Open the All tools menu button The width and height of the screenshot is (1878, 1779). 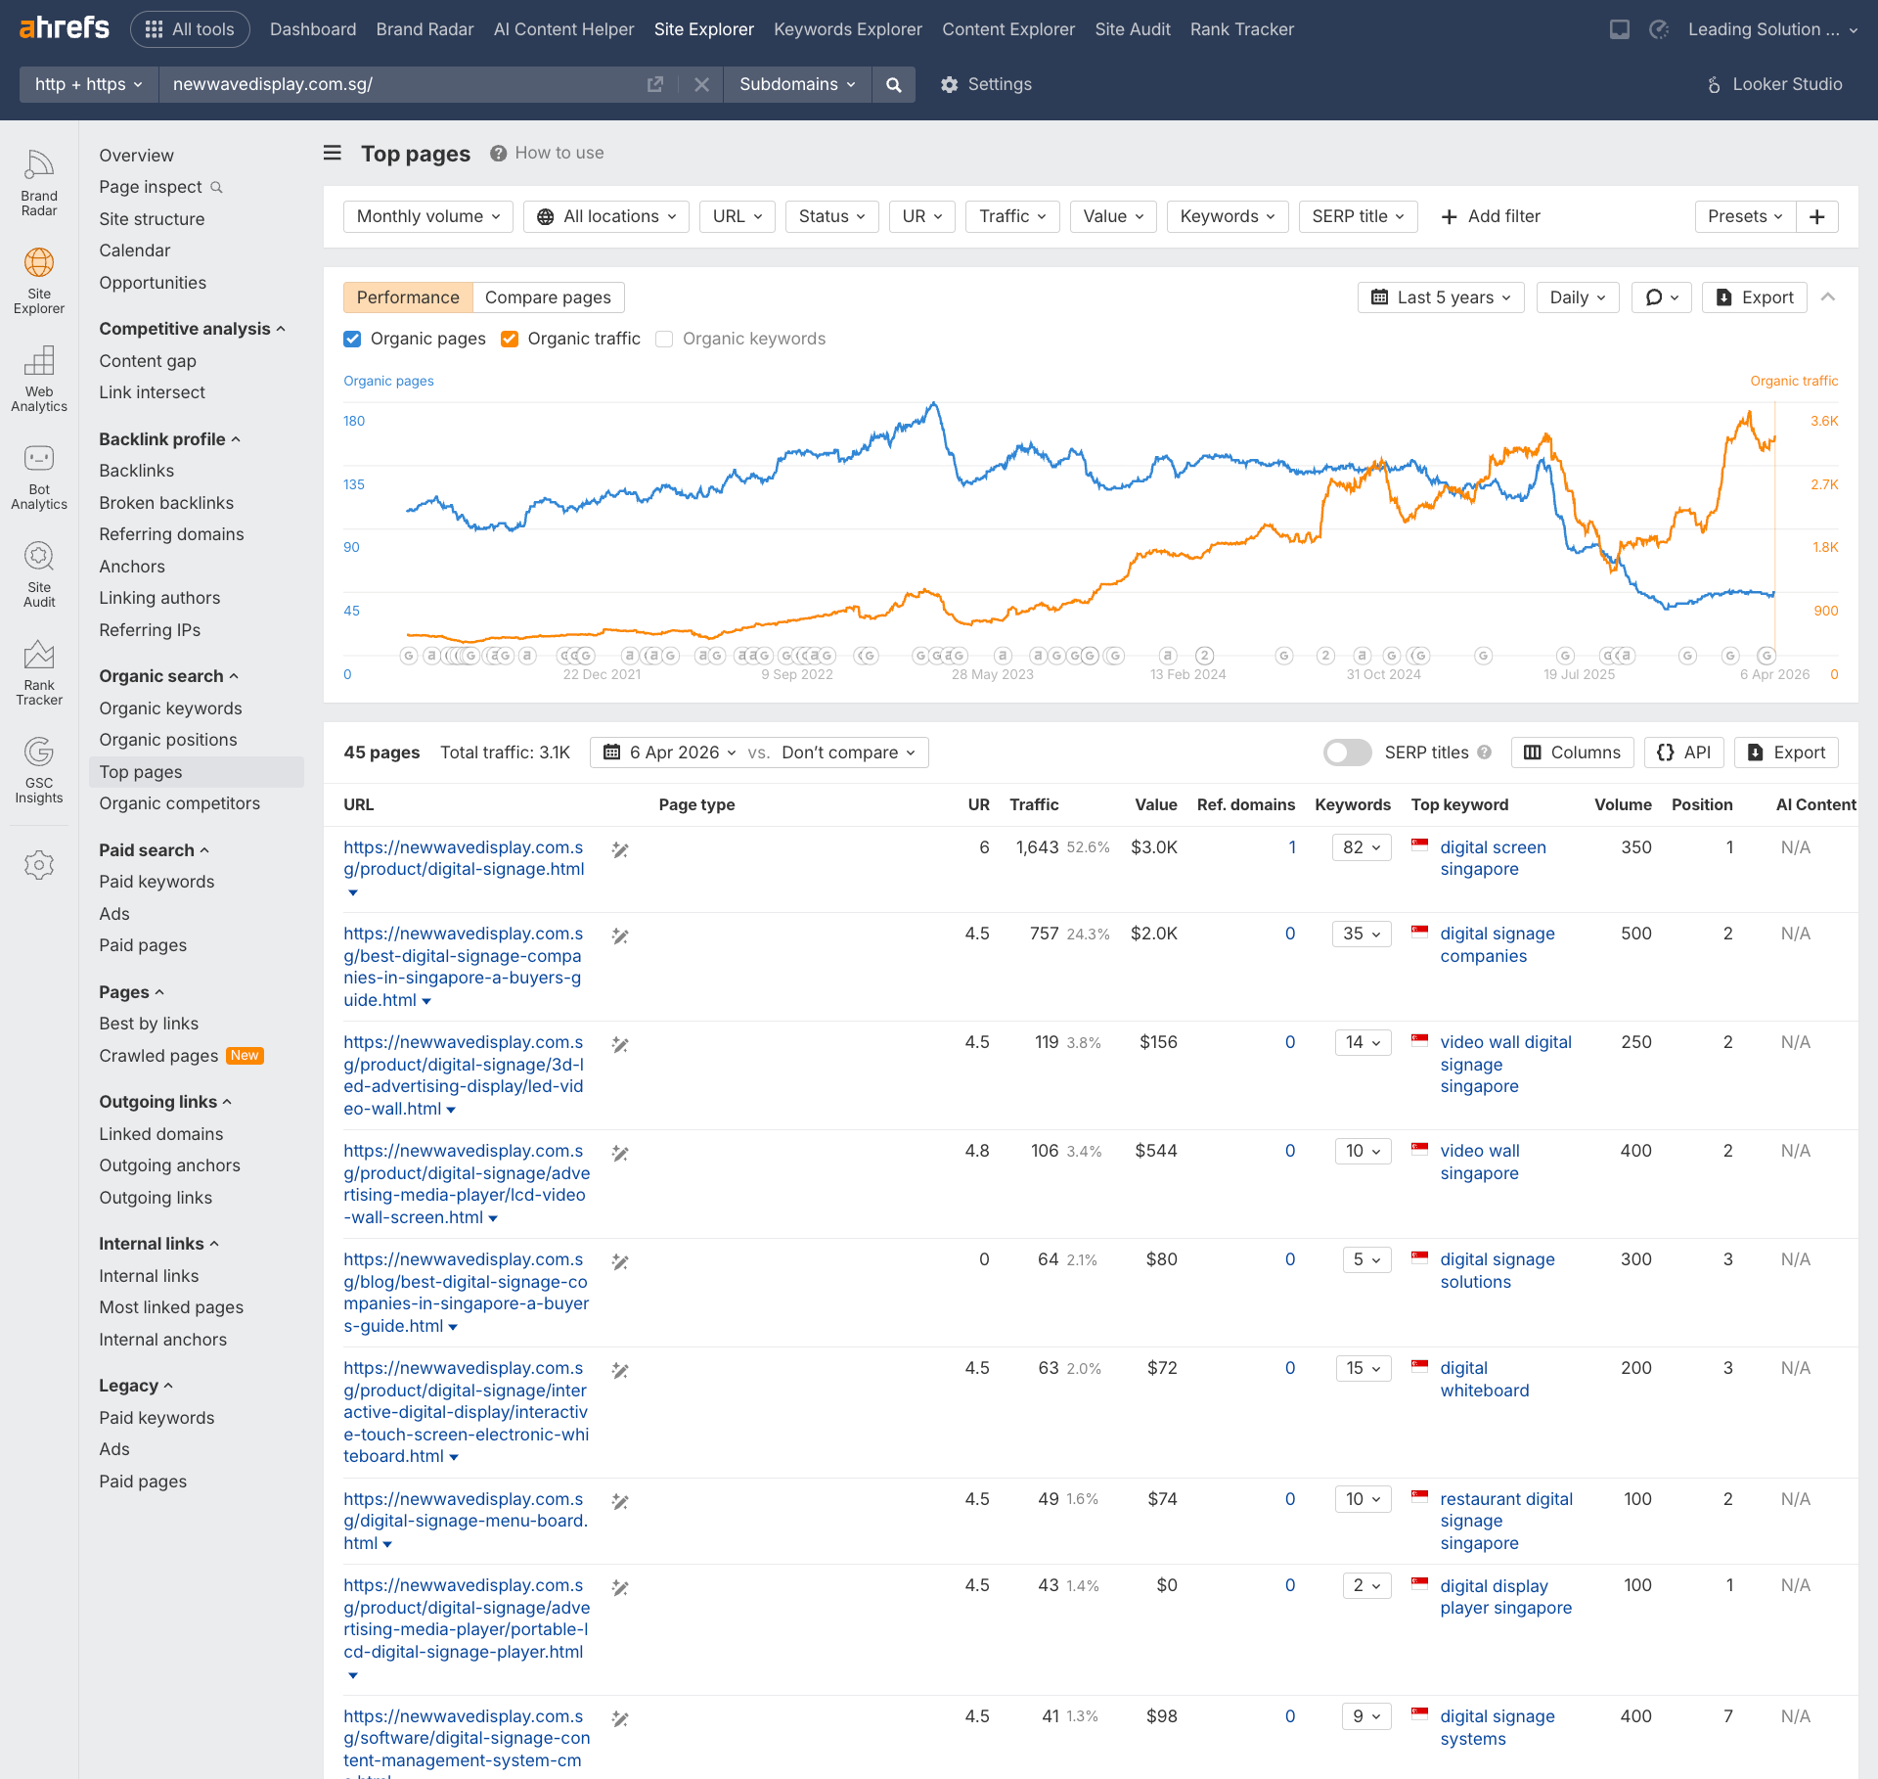click(190, 29)
